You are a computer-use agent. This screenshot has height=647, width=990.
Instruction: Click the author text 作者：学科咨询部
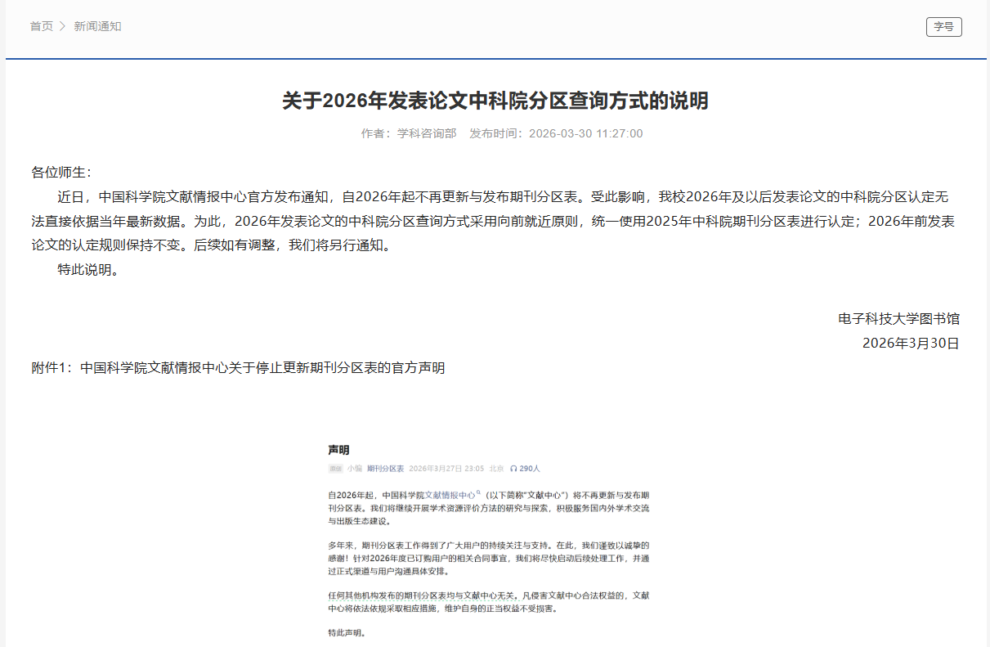(x=409, y=133)
